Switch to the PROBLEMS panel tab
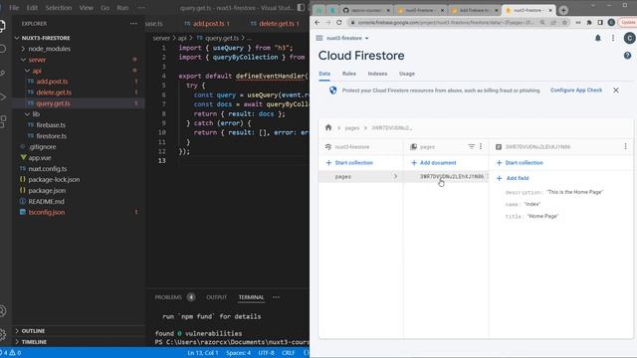Screen dimensions: 637x358 point(168,297)
